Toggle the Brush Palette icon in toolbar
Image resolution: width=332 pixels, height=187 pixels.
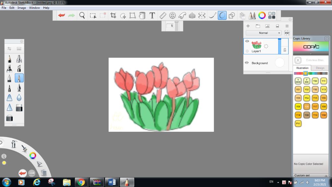252,15
